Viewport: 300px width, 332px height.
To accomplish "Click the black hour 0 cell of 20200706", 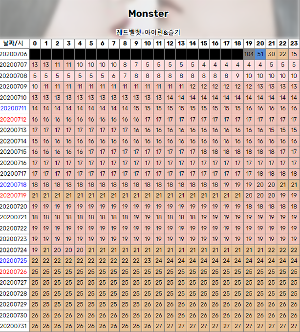I will [x=35, y=54].
